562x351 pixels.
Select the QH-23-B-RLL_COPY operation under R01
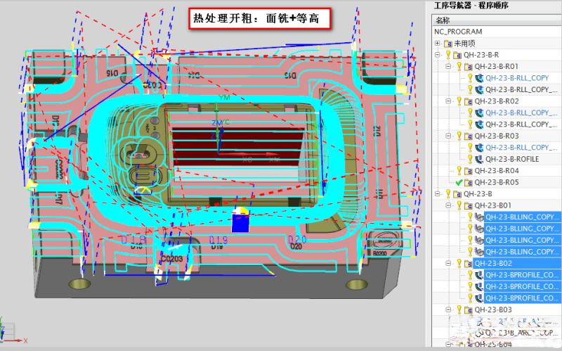(x=517, y=78)
